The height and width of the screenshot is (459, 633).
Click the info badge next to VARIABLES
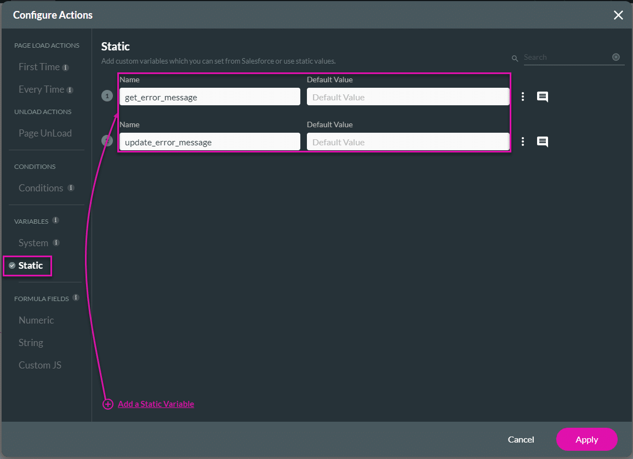(55, 220)
